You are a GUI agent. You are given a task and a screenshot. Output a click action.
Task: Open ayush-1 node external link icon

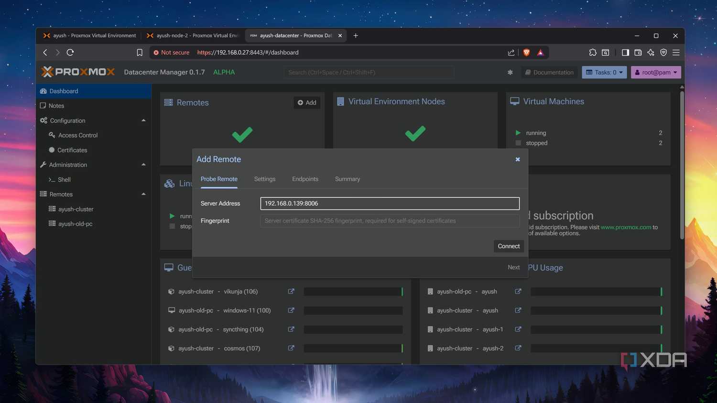pyautogui.click(x=518, y=329)
